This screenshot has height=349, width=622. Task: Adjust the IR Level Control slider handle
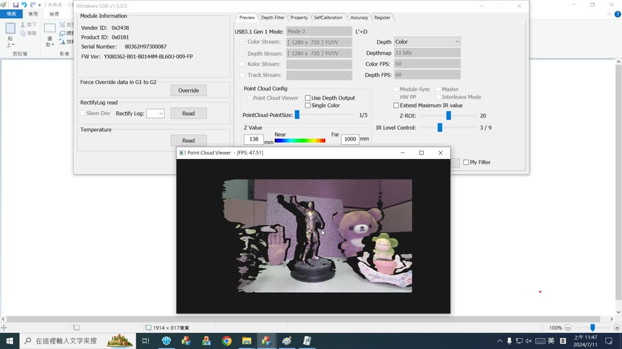[440, 127]
